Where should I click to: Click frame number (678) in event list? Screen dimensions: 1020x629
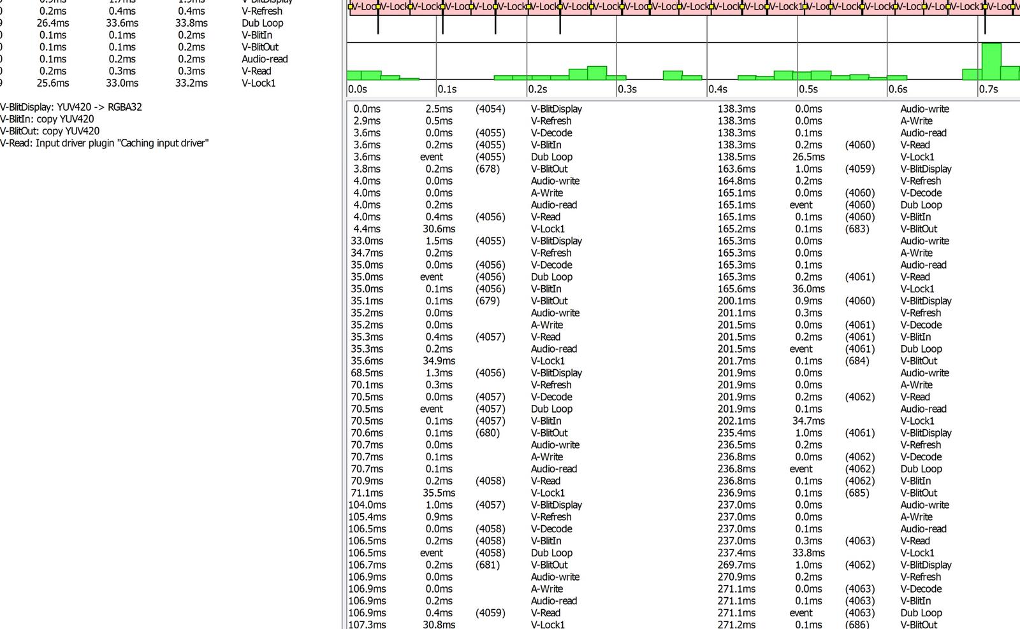tap(488, 169)
